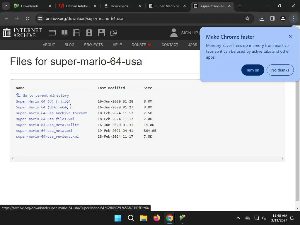Open super-mario-64-usa_meta.xml link
The image size is (300, 225).
click(x=44, y=131)
